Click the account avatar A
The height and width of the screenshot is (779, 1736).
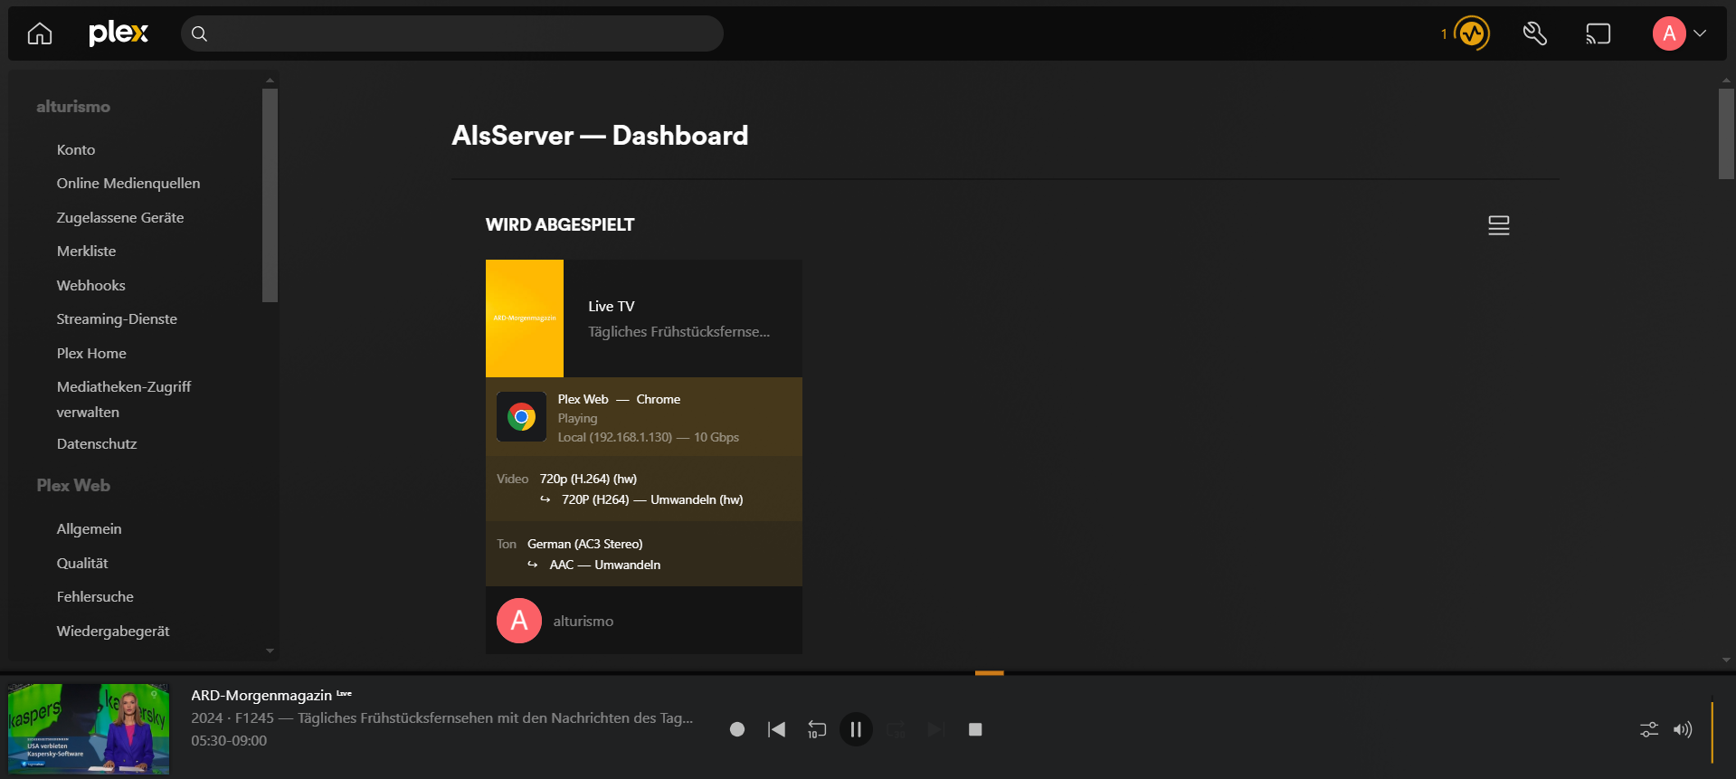click(1669, 33)
